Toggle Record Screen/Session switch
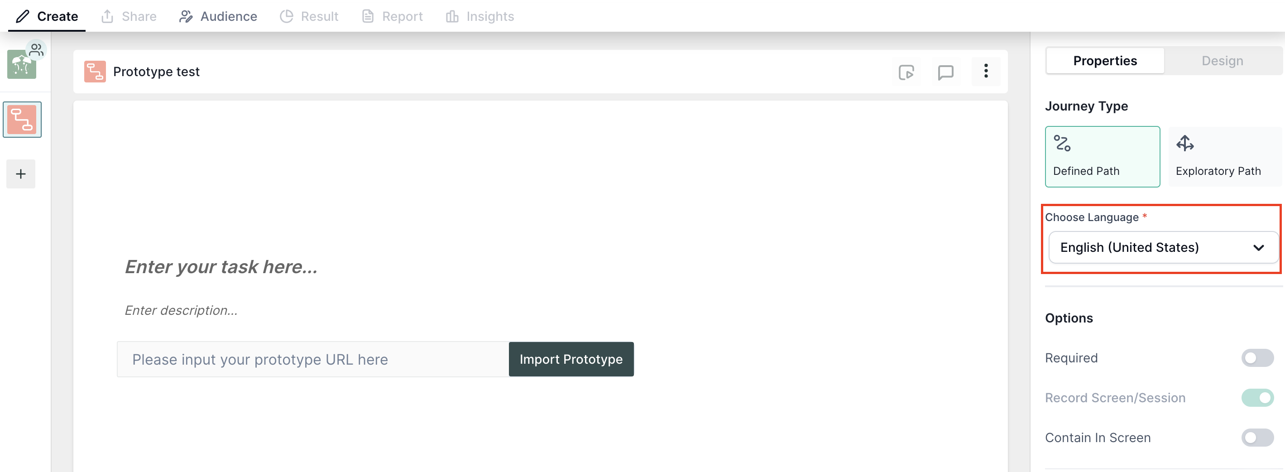The width and height of the screenshot is (1285, 472). tap(1257, 398)
